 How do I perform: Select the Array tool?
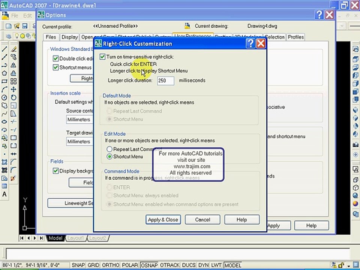(13, 81)
